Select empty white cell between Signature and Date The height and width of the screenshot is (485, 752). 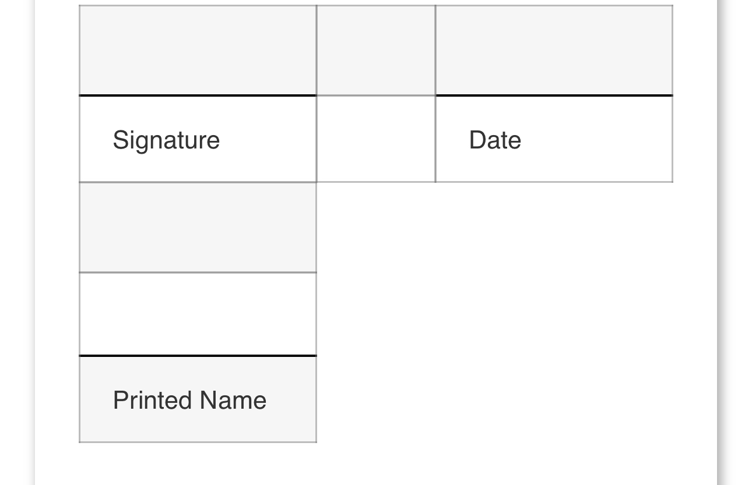[376, 139]
